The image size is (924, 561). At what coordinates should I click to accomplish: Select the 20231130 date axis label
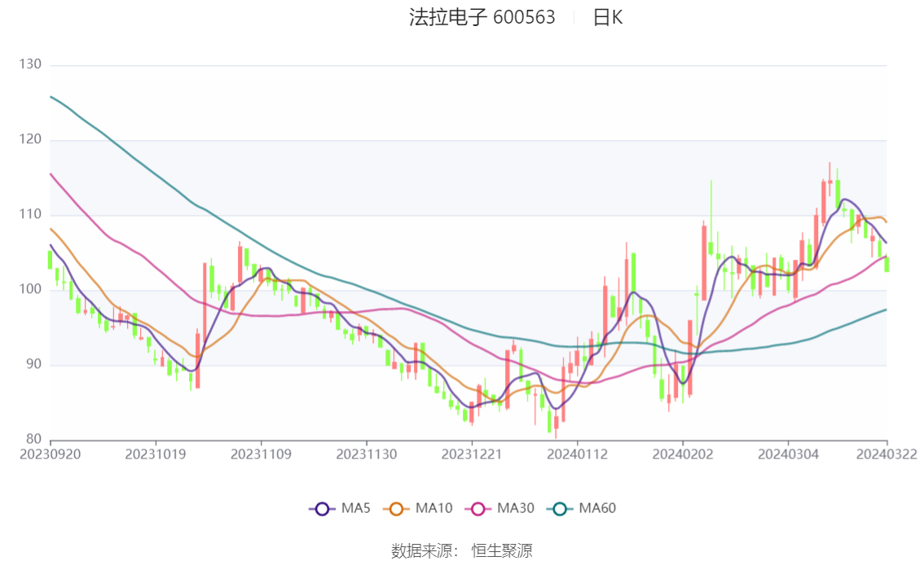(367, 454)
